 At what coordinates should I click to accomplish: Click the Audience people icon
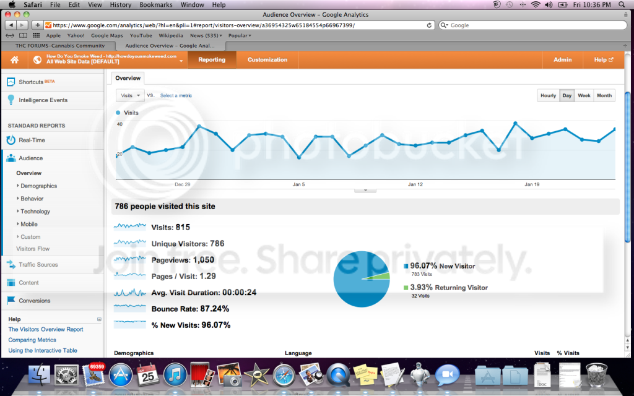tap(11, 158)
